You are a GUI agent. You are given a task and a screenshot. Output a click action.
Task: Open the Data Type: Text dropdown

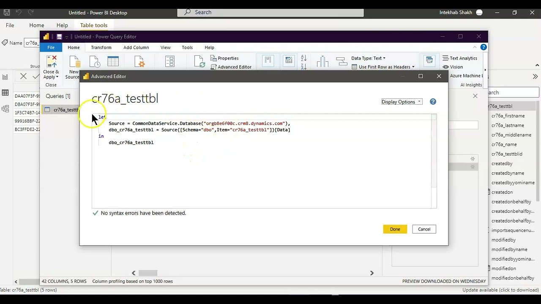[368, 58]
